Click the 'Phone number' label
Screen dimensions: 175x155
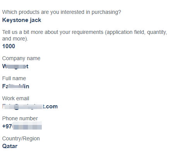point(20,118)
